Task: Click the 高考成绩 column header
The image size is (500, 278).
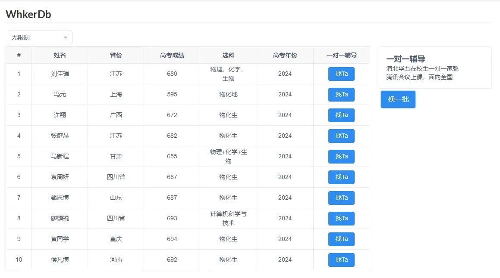Action: (172, 55)
